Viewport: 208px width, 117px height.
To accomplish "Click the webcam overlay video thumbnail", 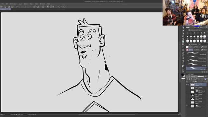I will coord(185,13).
